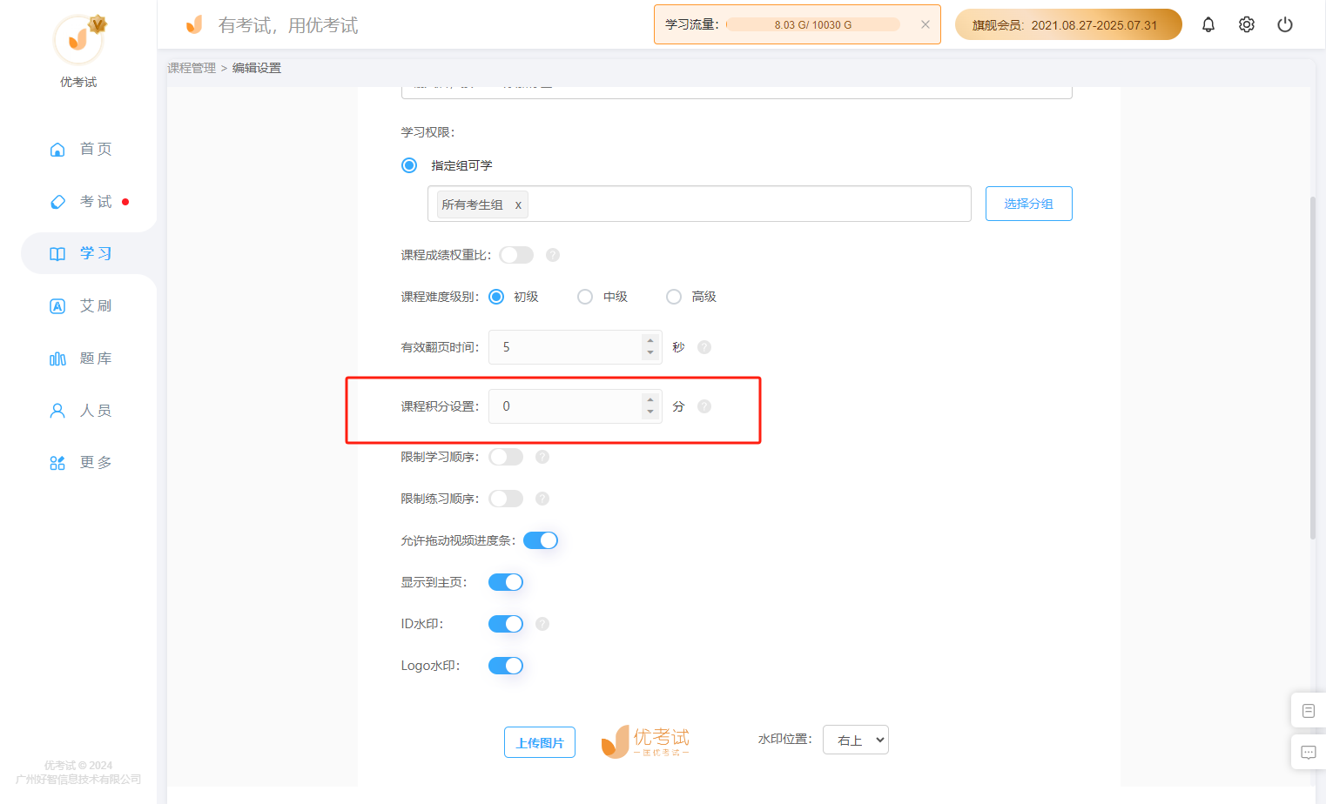Screen dimensions: 1326x804
Task: Select 高级 difficulty level
Action: pyautogui.click(x=674, y=297)
